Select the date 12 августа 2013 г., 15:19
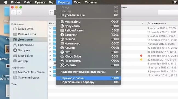178x99 pixels. coord(162,67)
